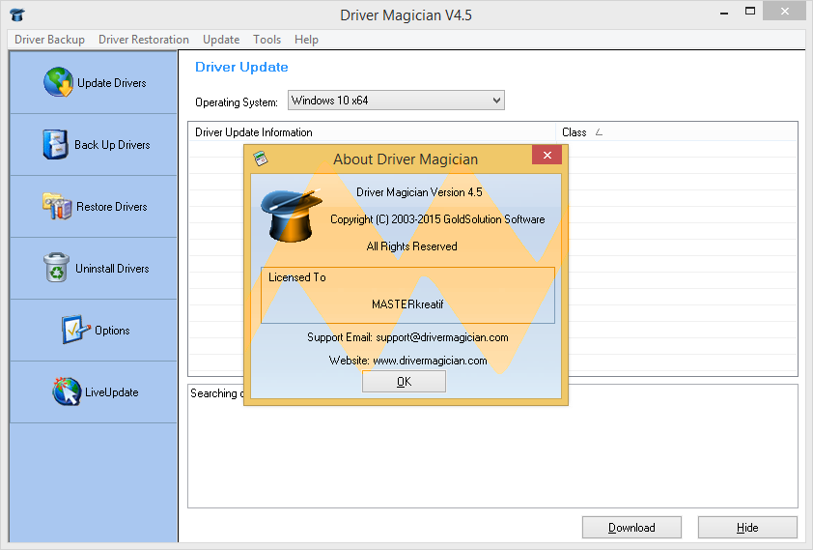Open the Tools menu
This screenshot has width=813, height=550.
click(266, 40)
